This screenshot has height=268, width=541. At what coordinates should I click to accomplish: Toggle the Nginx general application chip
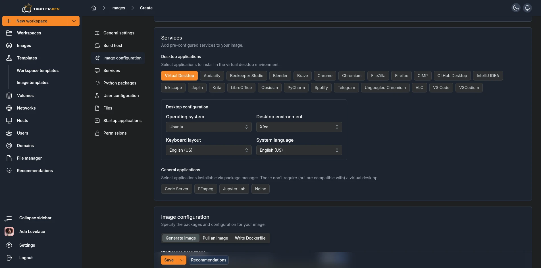(261, 189)
